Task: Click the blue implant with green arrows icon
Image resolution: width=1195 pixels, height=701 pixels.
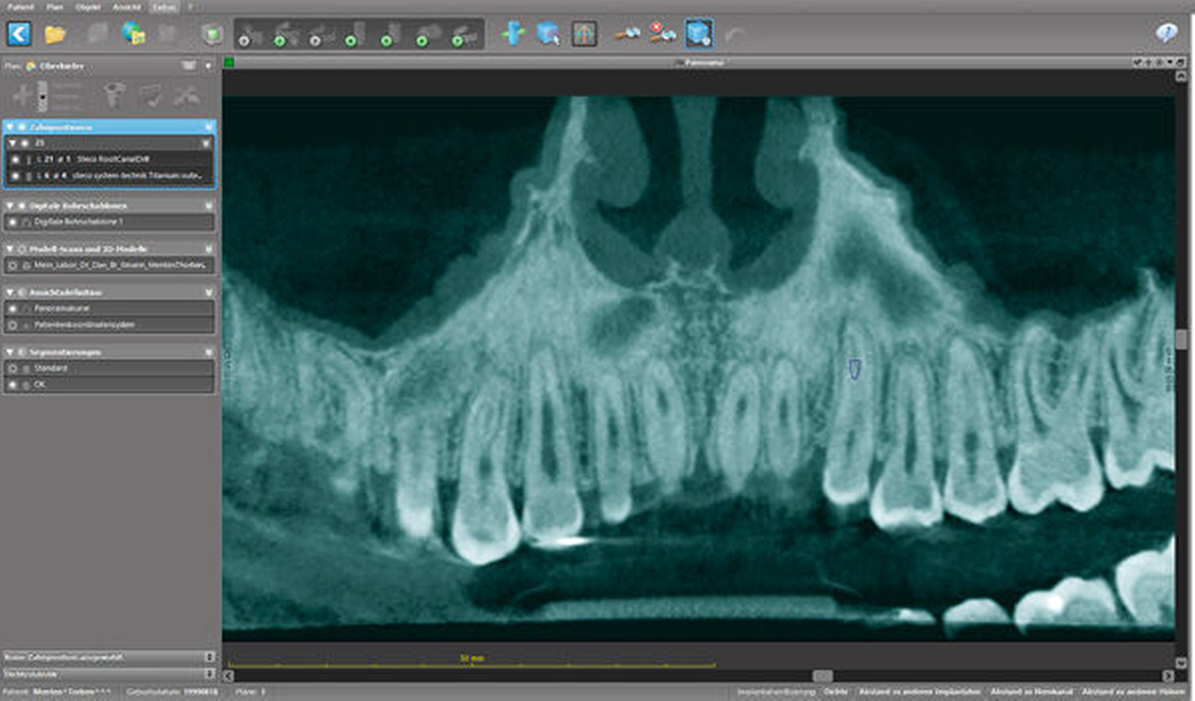Action: [513, 34]
